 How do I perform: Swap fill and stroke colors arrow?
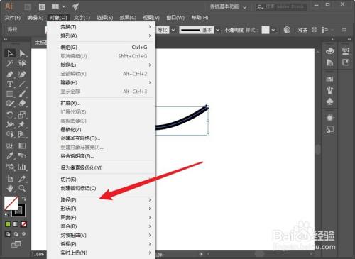pyautogui.click(x=24, y=199)
